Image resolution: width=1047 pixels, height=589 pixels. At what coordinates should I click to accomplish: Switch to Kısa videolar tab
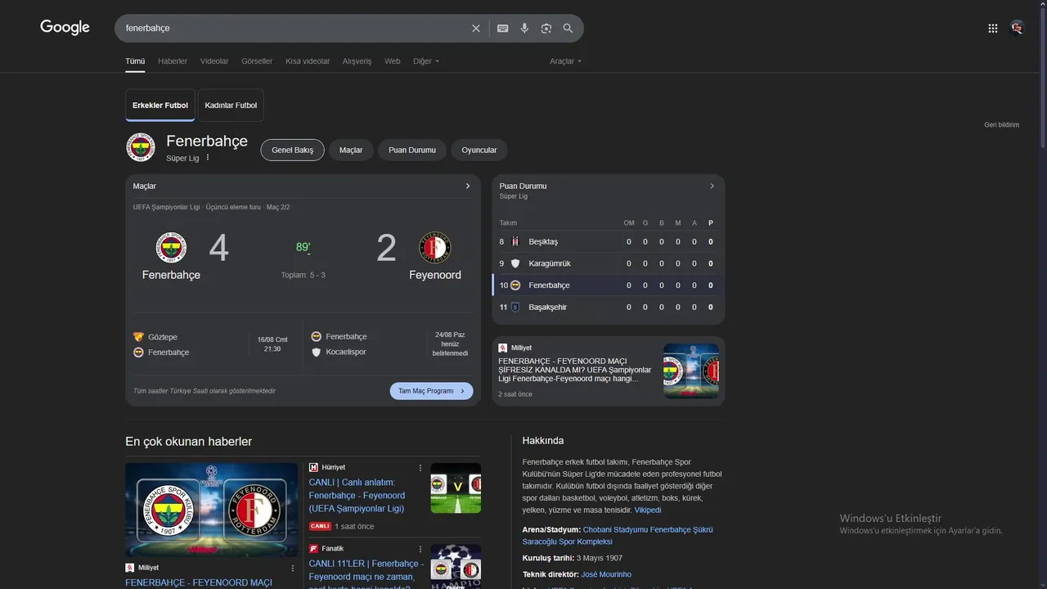tap(308, 61)
